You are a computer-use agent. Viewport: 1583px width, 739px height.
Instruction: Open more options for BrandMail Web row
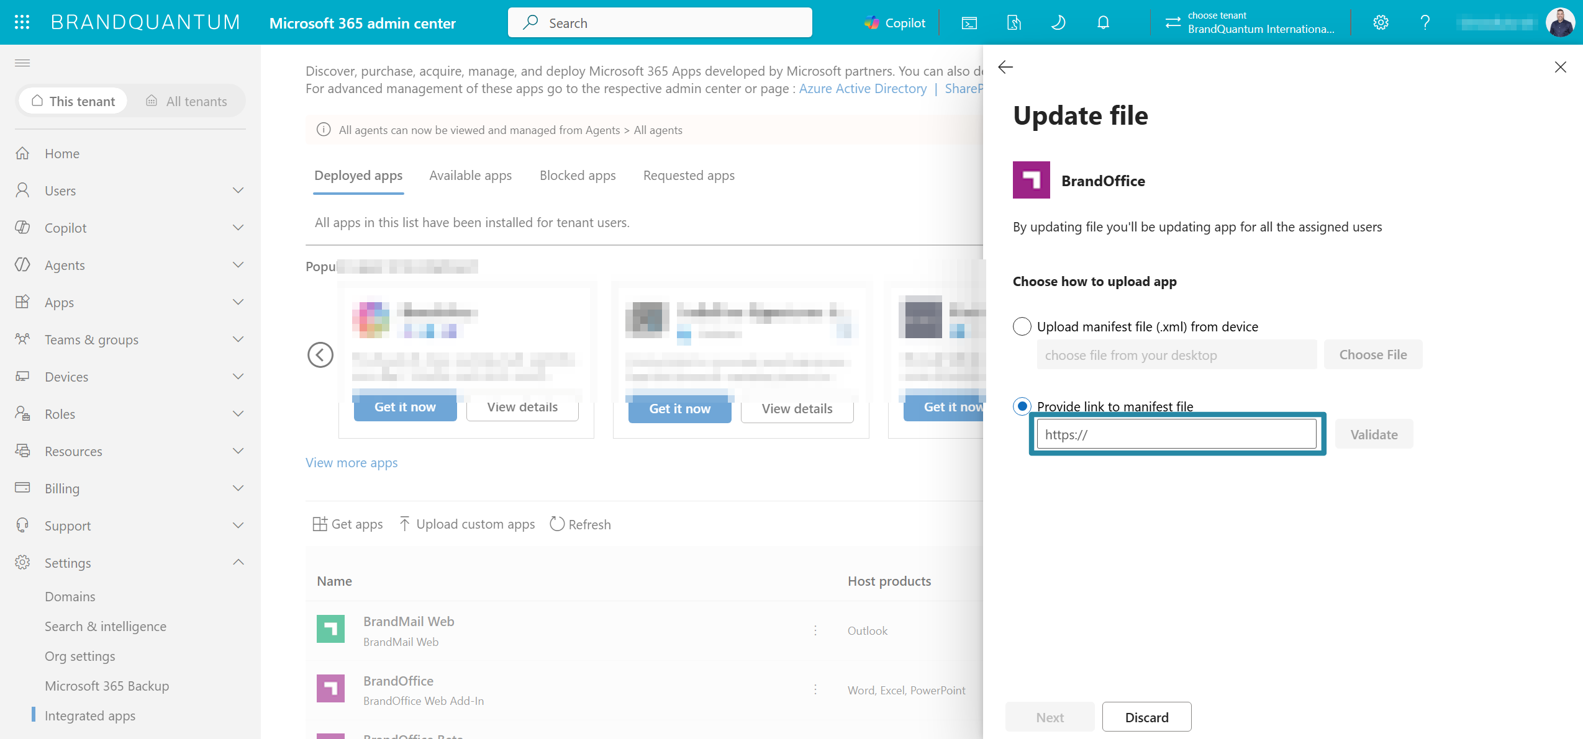(x=815, y=630)
